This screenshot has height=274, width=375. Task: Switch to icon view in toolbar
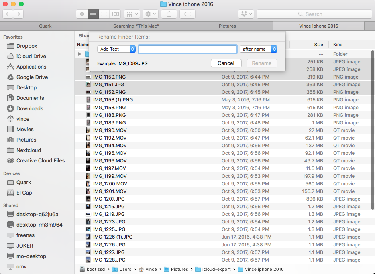click(x=82, y=14)
